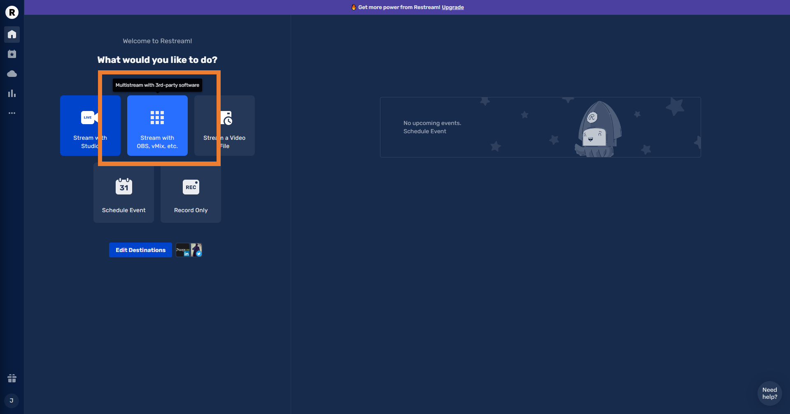This screenshot has width=790, height=414.
Task: Choose the Stream a Video File tile
Action: 237,125
